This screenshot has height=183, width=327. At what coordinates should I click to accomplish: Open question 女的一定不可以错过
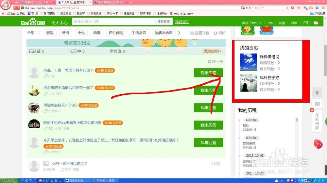pyautogui.click(x=69, y=164)
